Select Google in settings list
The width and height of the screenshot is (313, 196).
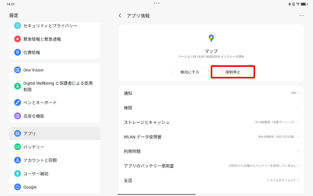(x=55, y=187)
